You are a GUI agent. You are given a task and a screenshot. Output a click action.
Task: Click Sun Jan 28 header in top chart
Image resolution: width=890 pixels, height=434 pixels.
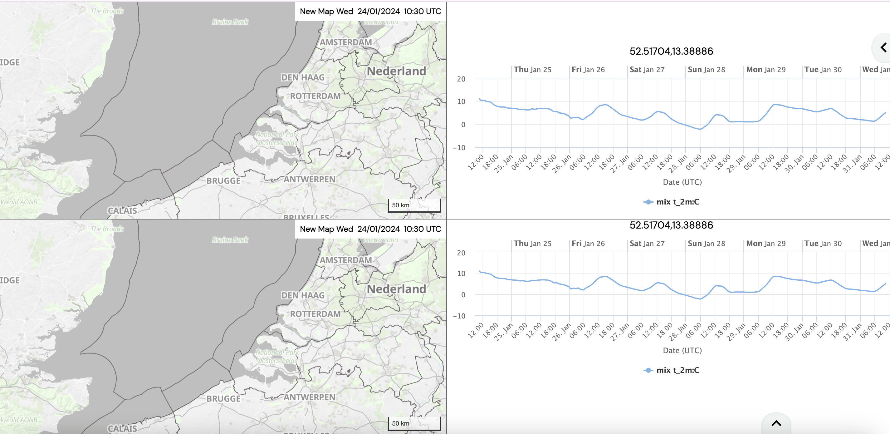coord(706,70)
